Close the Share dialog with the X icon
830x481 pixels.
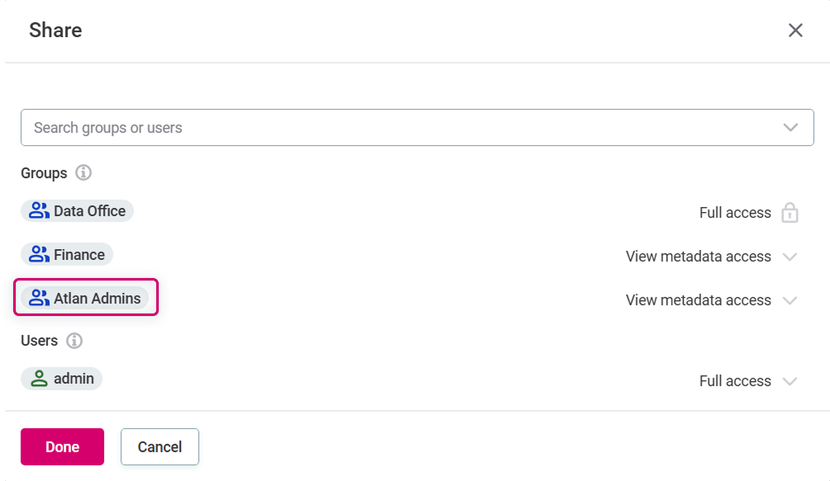[795, 30]
